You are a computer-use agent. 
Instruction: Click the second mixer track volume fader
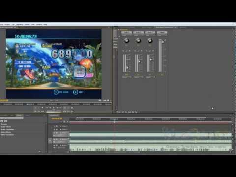139,61
